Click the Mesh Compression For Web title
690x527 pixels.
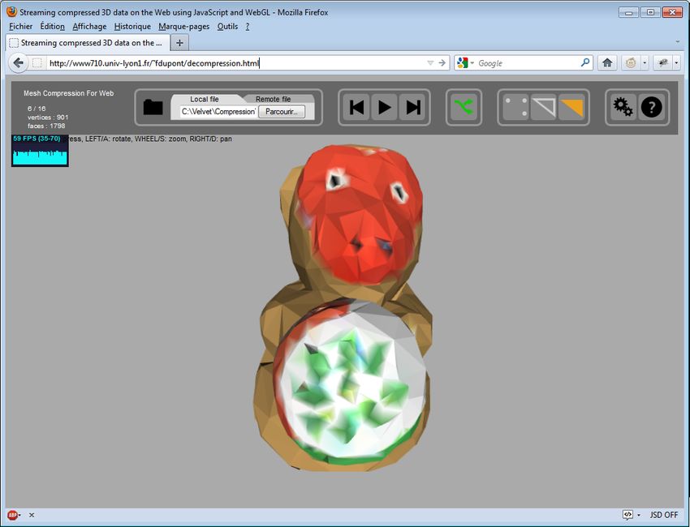point(69,93)
